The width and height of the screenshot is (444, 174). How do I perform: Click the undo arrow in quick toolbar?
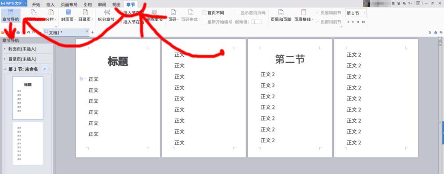pyautogui.click(x=28, y=32)
